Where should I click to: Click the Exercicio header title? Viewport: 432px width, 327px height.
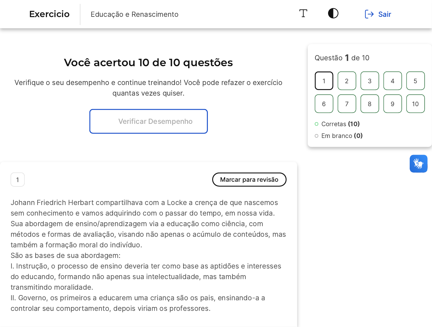49,14
